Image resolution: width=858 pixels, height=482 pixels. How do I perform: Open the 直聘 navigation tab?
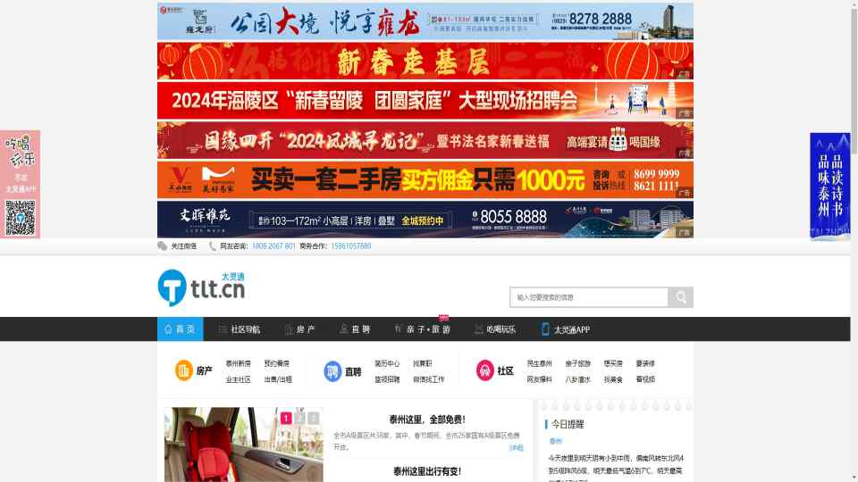[x=355, y=329]
